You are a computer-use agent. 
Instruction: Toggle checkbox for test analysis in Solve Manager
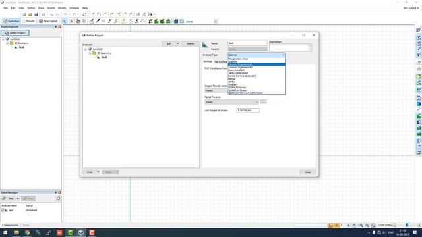3,210
